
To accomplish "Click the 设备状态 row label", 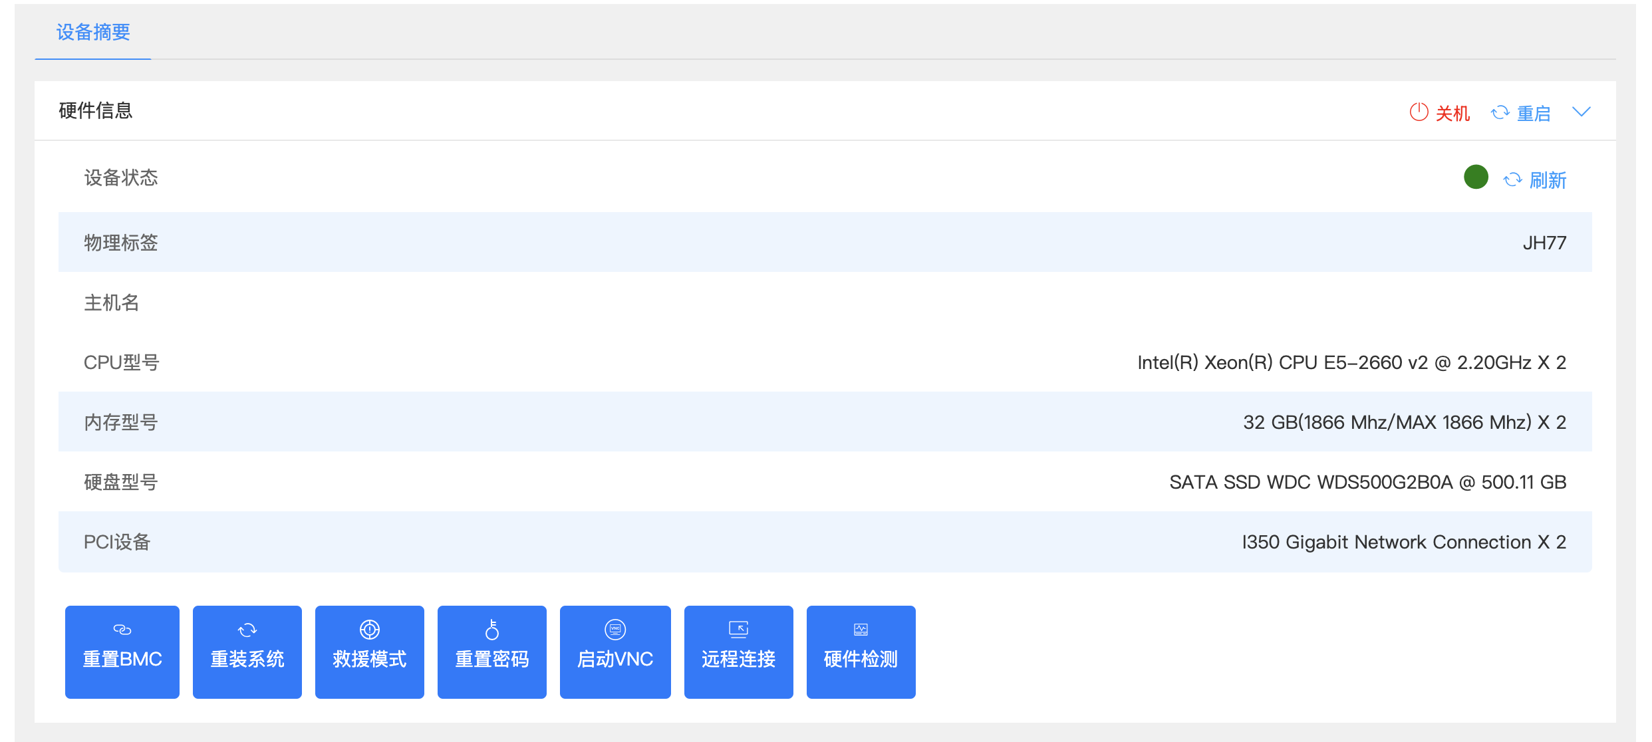I will point(121,178).
